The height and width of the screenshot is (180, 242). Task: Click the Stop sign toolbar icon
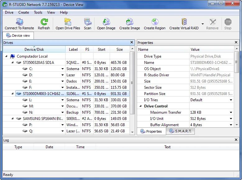click(228, 22)
